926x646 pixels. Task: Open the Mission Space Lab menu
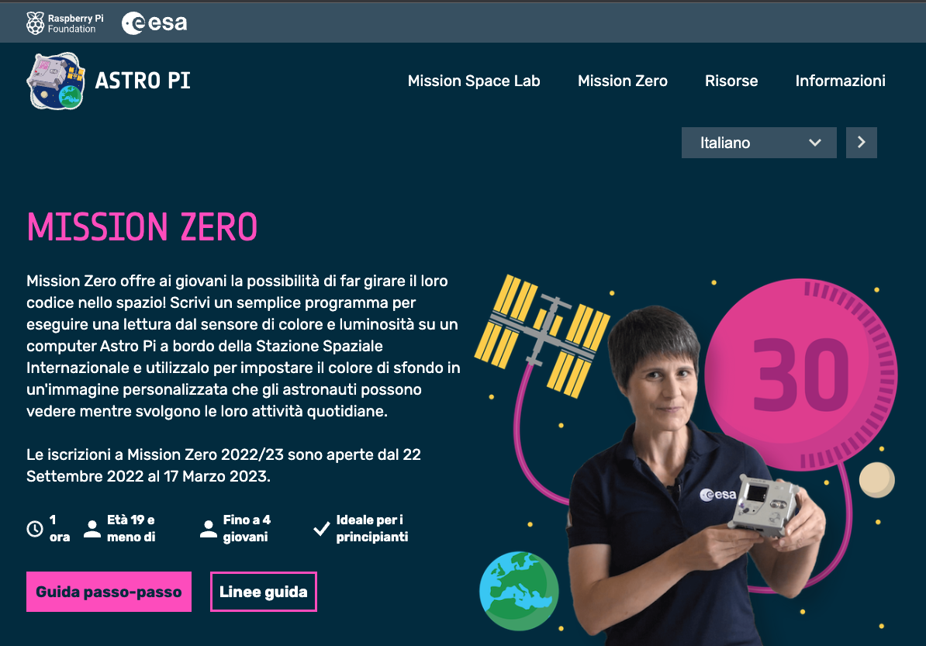coord(474,81)
